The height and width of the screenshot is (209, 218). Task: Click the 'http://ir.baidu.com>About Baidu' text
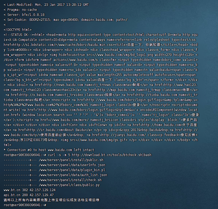pos(56,130)
